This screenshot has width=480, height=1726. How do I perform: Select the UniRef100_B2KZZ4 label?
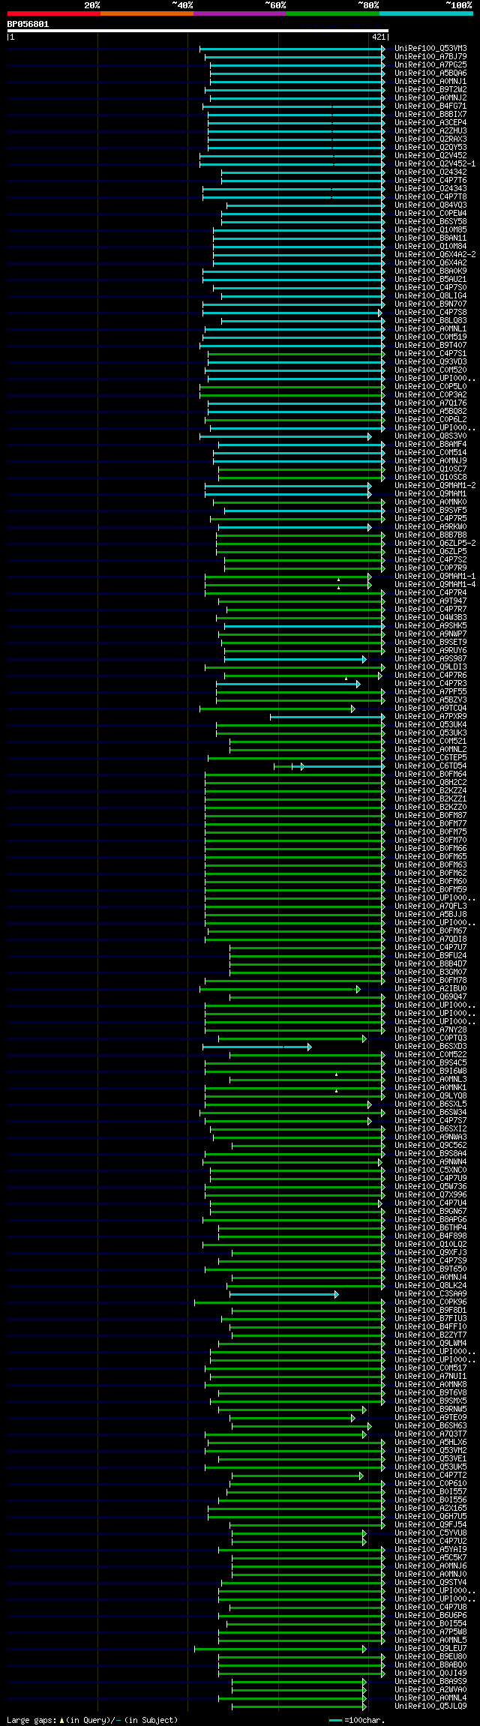[x=430, y=791]
